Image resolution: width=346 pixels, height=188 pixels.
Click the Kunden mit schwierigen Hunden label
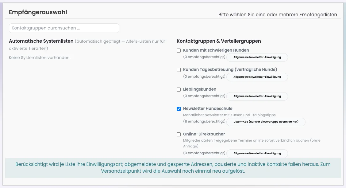click(216, 50)
